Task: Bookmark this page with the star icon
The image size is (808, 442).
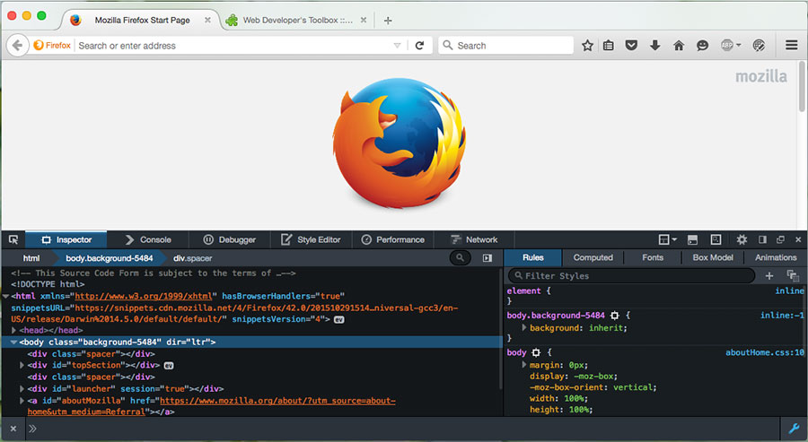Action: (587, 46)
